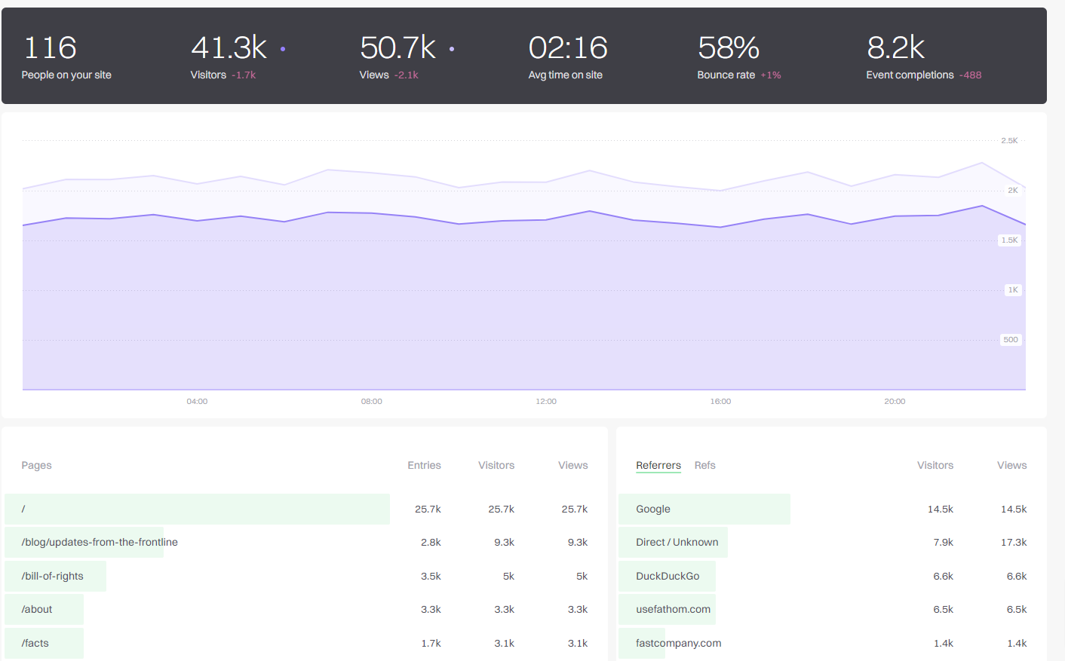The height and width of the screenshot is (661, 1065).
Task: Filter by Direct / Unknown referrer
Action: 677,543
